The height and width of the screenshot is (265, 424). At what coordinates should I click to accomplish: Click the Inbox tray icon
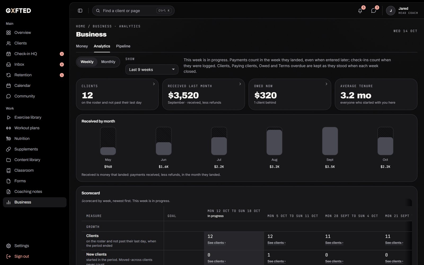click(x=8, y=64)
